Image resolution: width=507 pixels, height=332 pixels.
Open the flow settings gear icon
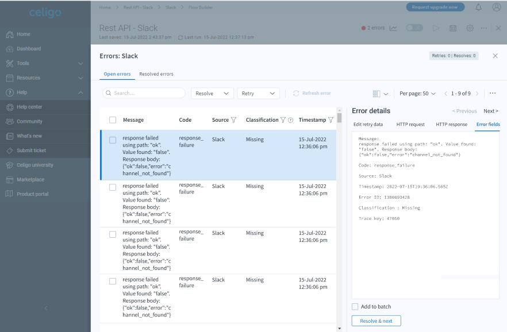[470, 28]
